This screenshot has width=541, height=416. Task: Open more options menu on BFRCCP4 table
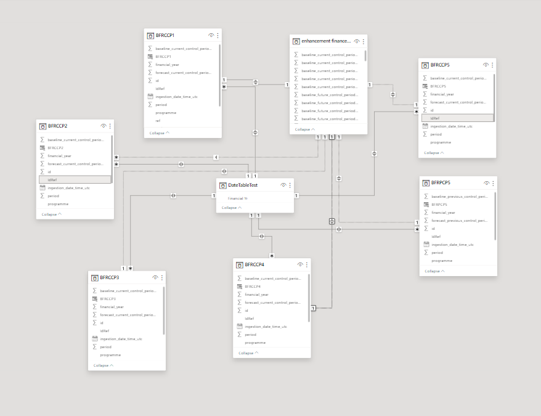point(307,265)
